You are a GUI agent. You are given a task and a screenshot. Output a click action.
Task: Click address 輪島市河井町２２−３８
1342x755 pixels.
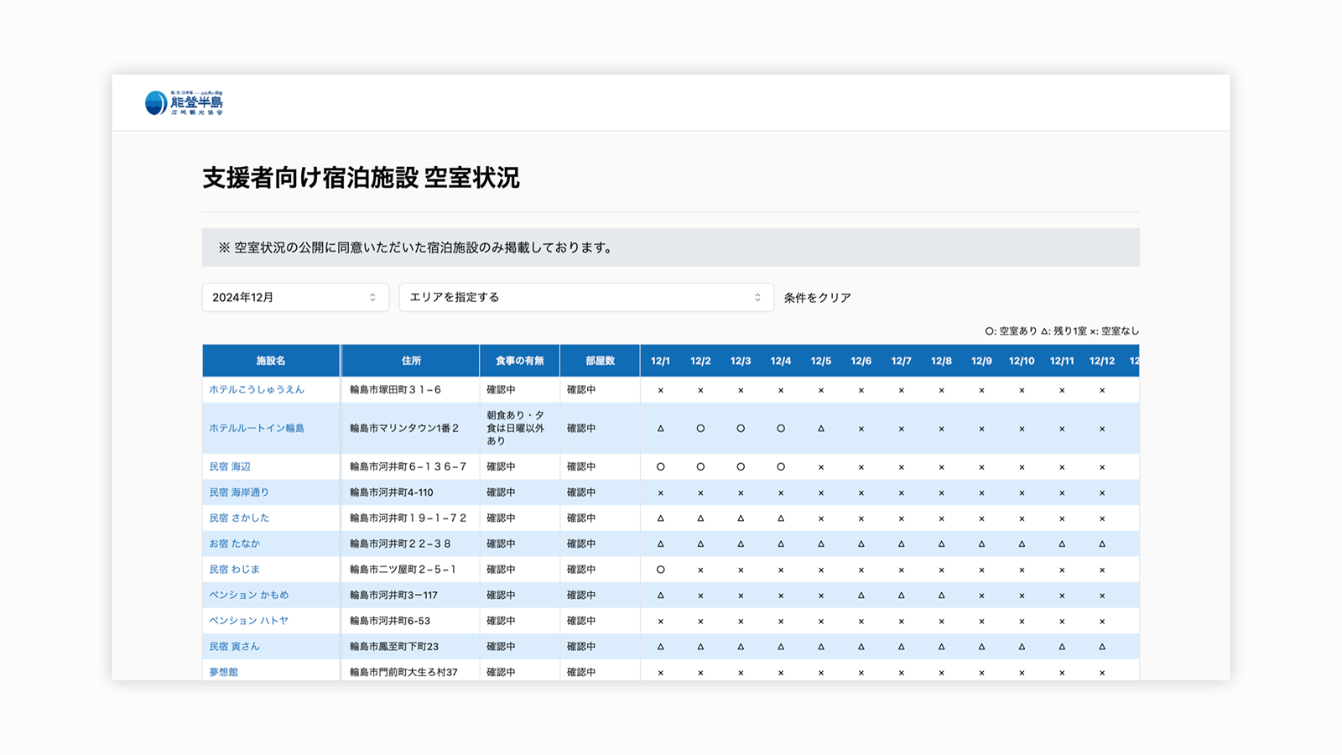[x=400, y=544]
